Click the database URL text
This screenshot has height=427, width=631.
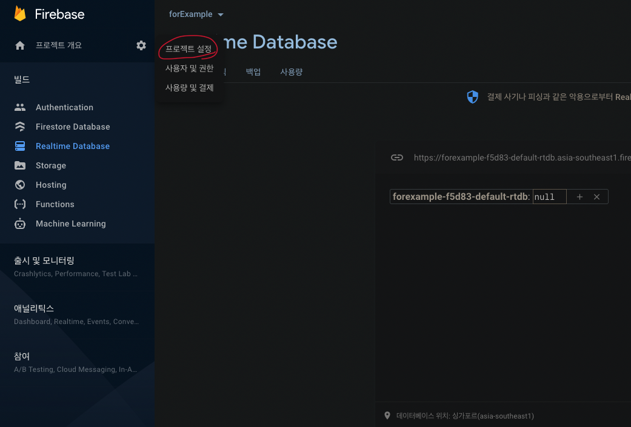pos(522,157)
